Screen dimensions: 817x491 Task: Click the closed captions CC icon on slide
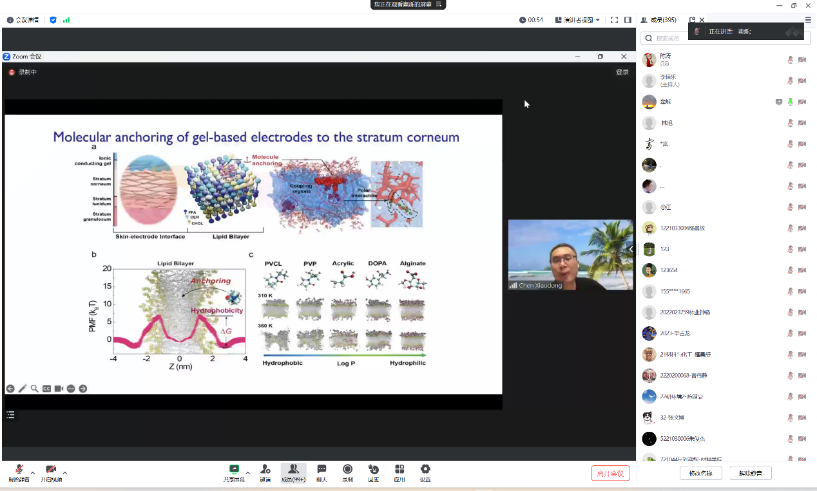46,389
